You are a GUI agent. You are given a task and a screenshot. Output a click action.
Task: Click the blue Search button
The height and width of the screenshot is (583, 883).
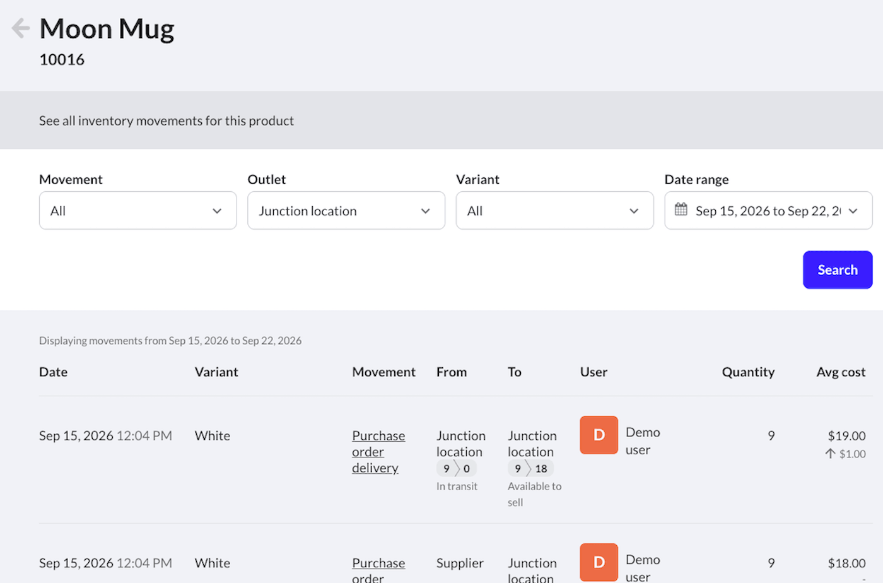click(838, 270)
